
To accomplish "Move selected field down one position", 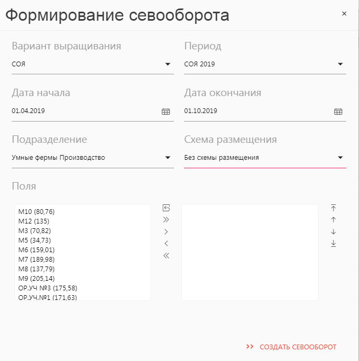I will click(333, 231).
